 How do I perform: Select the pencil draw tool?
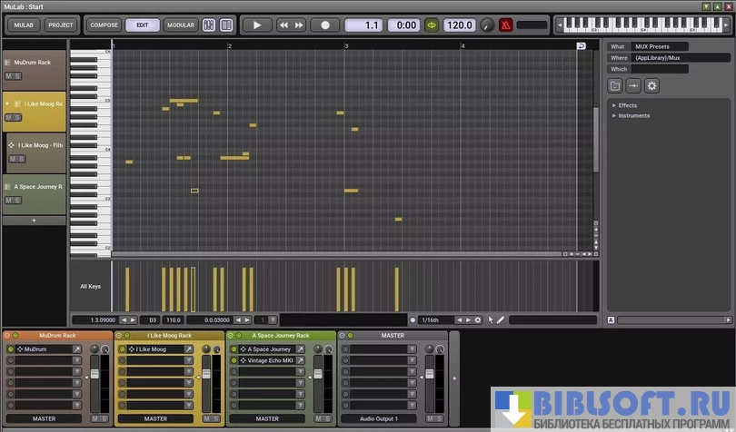coord(501,319)
